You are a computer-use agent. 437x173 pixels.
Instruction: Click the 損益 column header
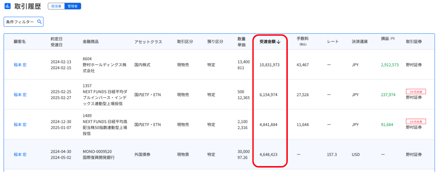(x=388, y=38)
